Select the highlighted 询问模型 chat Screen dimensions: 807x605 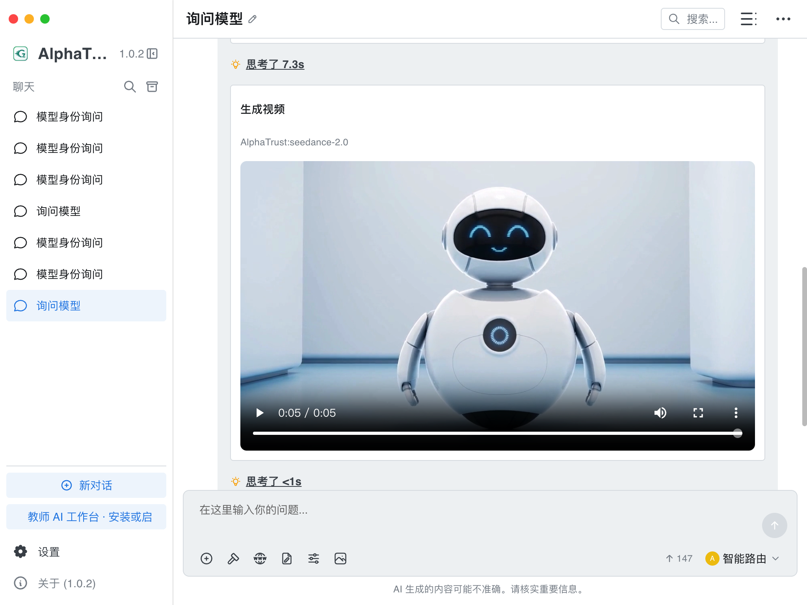[86, 306]
